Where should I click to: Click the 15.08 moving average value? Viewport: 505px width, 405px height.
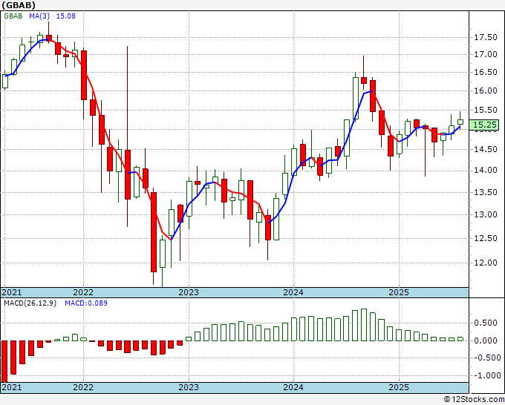(65, 16)
